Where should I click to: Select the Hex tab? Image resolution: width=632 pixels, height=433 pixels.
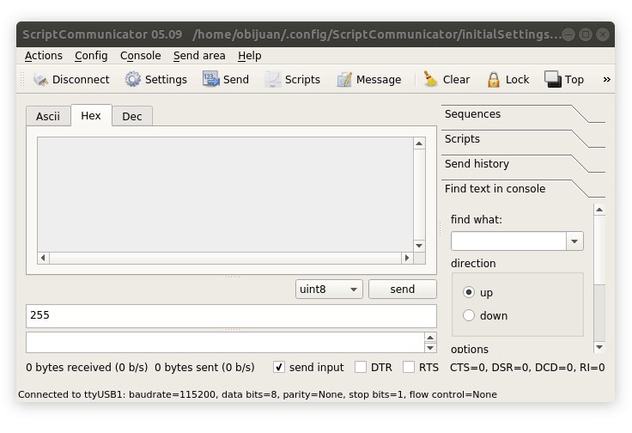(91, 116)
